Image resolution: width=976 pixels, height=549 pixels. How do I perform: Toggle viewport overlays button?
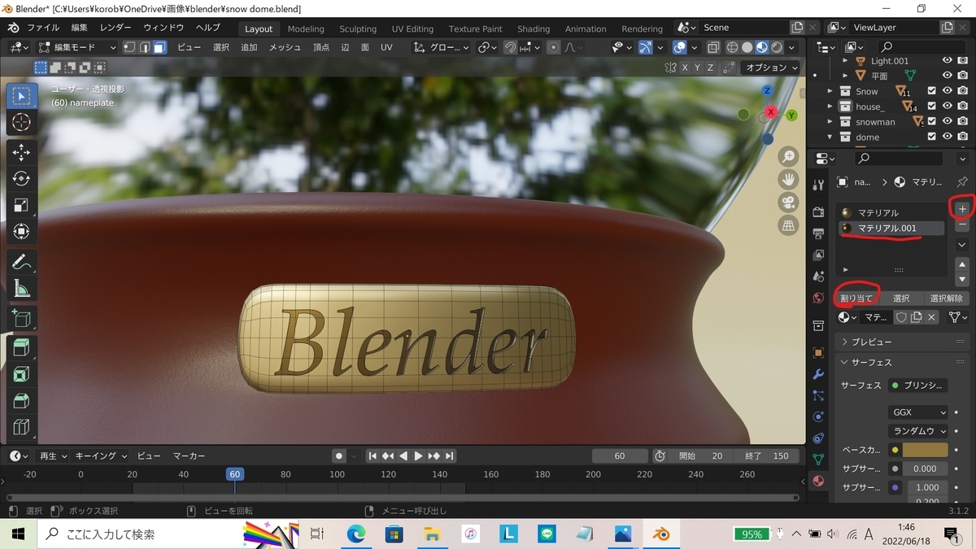pos(680,47)
